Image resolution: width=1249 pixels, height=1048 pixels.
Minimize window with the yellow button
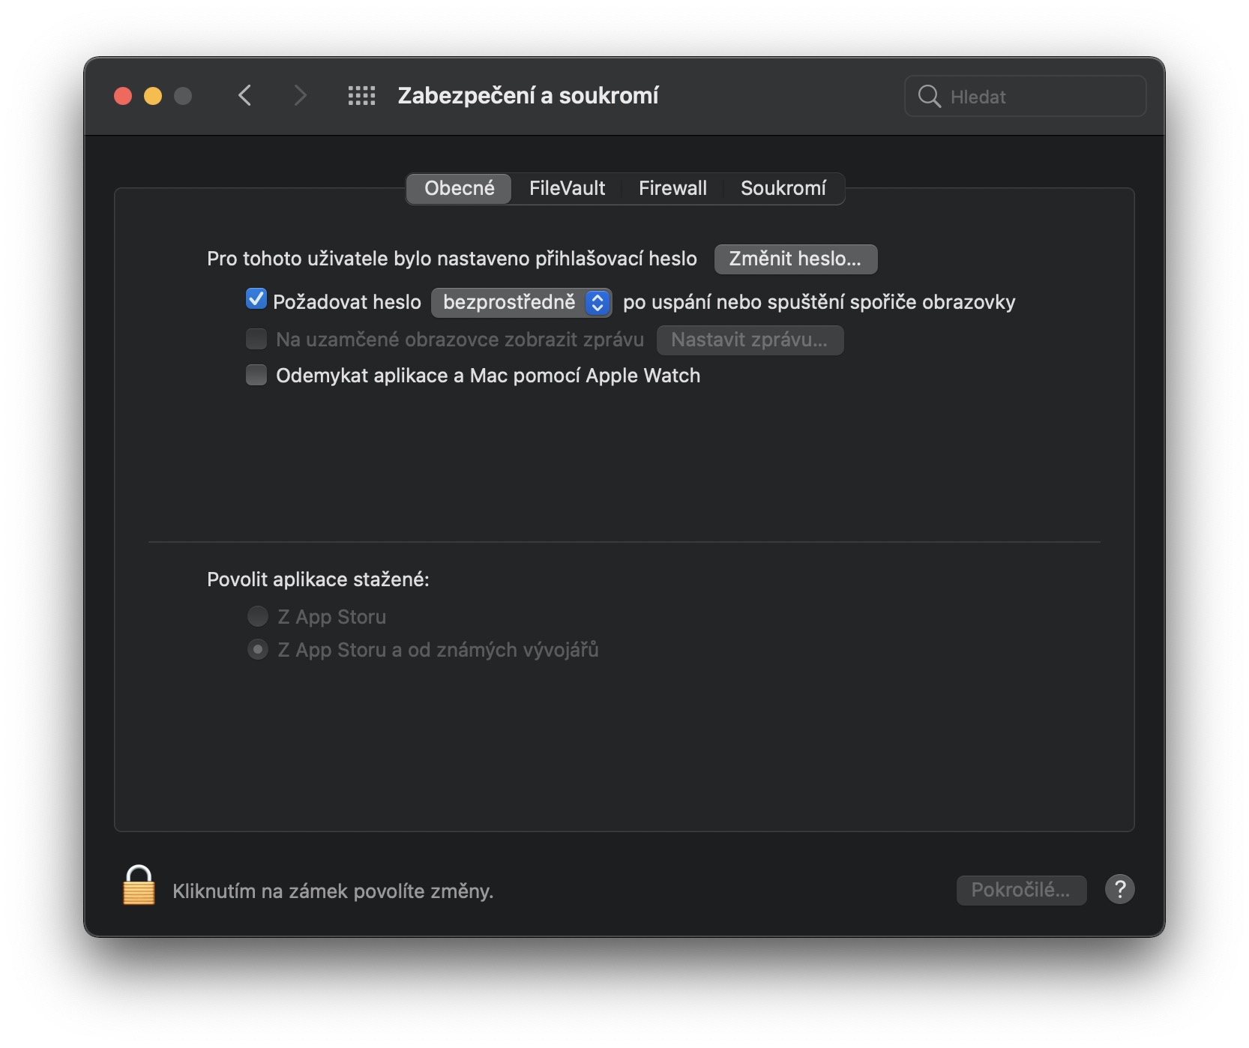tap(153, 96)
